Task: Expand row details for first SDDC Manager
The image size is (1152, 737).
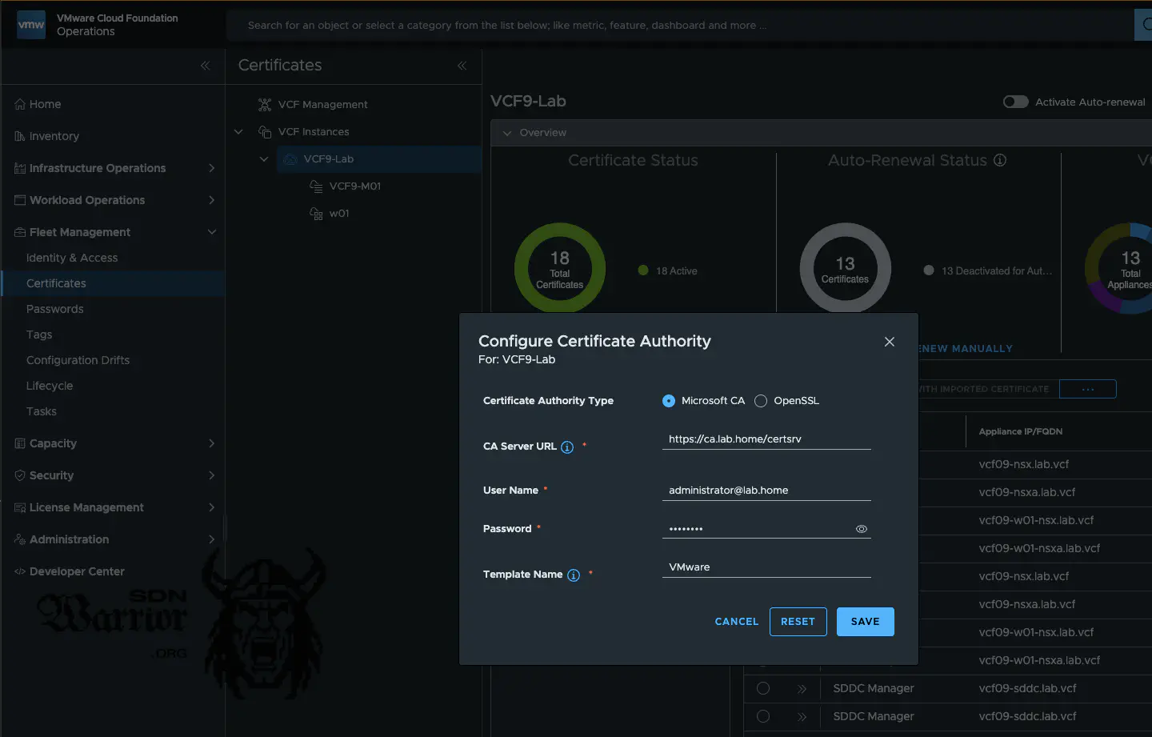Action: coord(802,689)
